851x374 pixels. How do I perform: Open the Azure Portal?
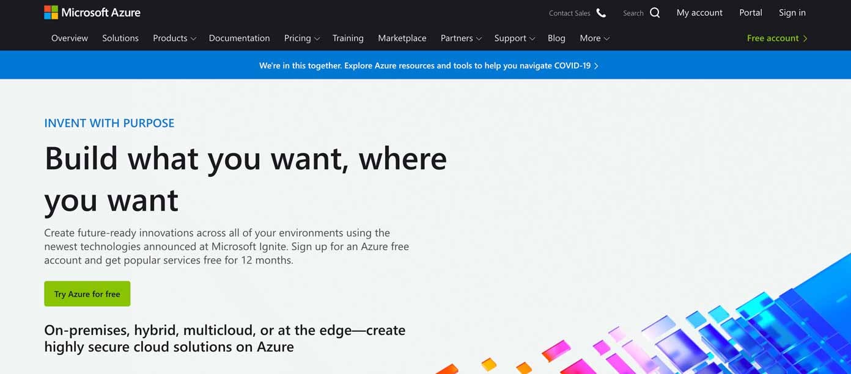pyautogui.click(x=750, y=12)
